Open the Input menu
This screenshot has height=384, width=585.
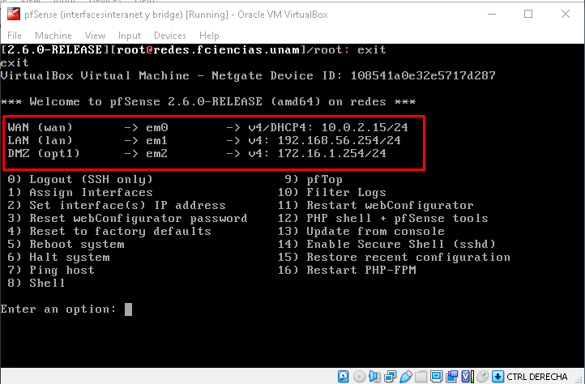[130, 36]
